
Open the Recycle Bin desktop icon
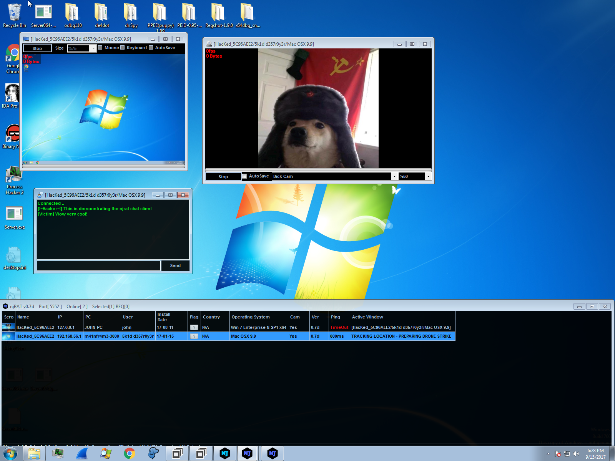click(15, 15)
